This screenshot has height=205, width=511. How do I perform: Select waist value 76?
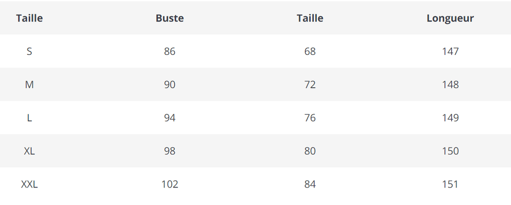pos(310,118)
